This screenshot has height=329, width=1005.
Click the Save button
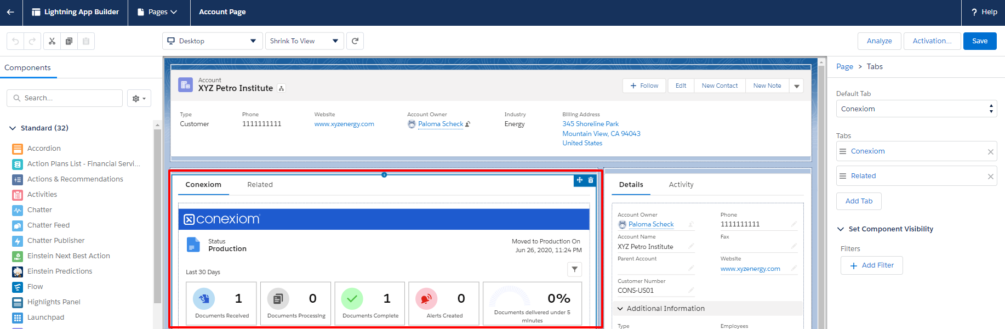979,41
